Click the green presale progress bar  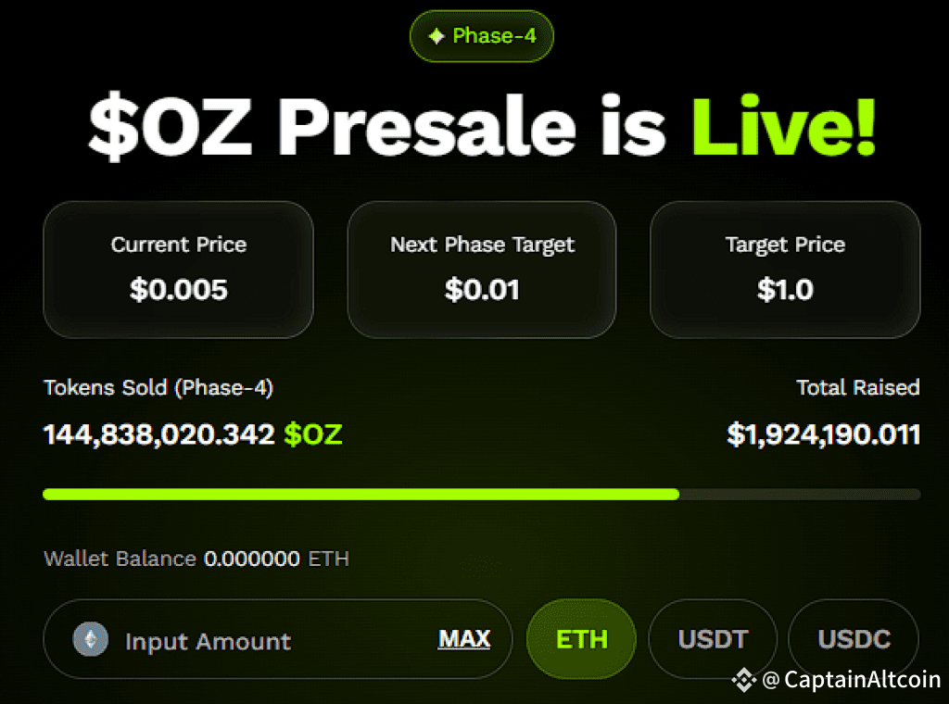click(x=361, y=494)
